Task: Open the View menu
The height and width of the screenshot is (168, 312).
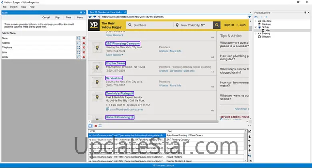Action: tap(24, 7)
